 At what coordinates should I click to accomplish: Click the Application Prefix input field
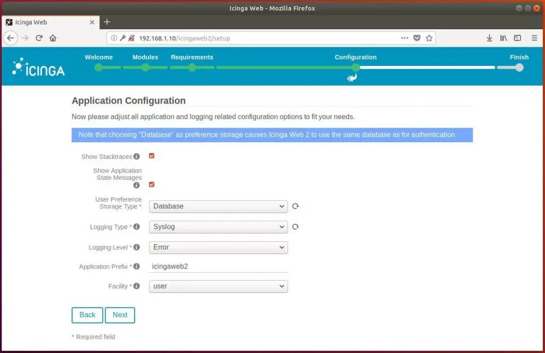click(218, 266)
